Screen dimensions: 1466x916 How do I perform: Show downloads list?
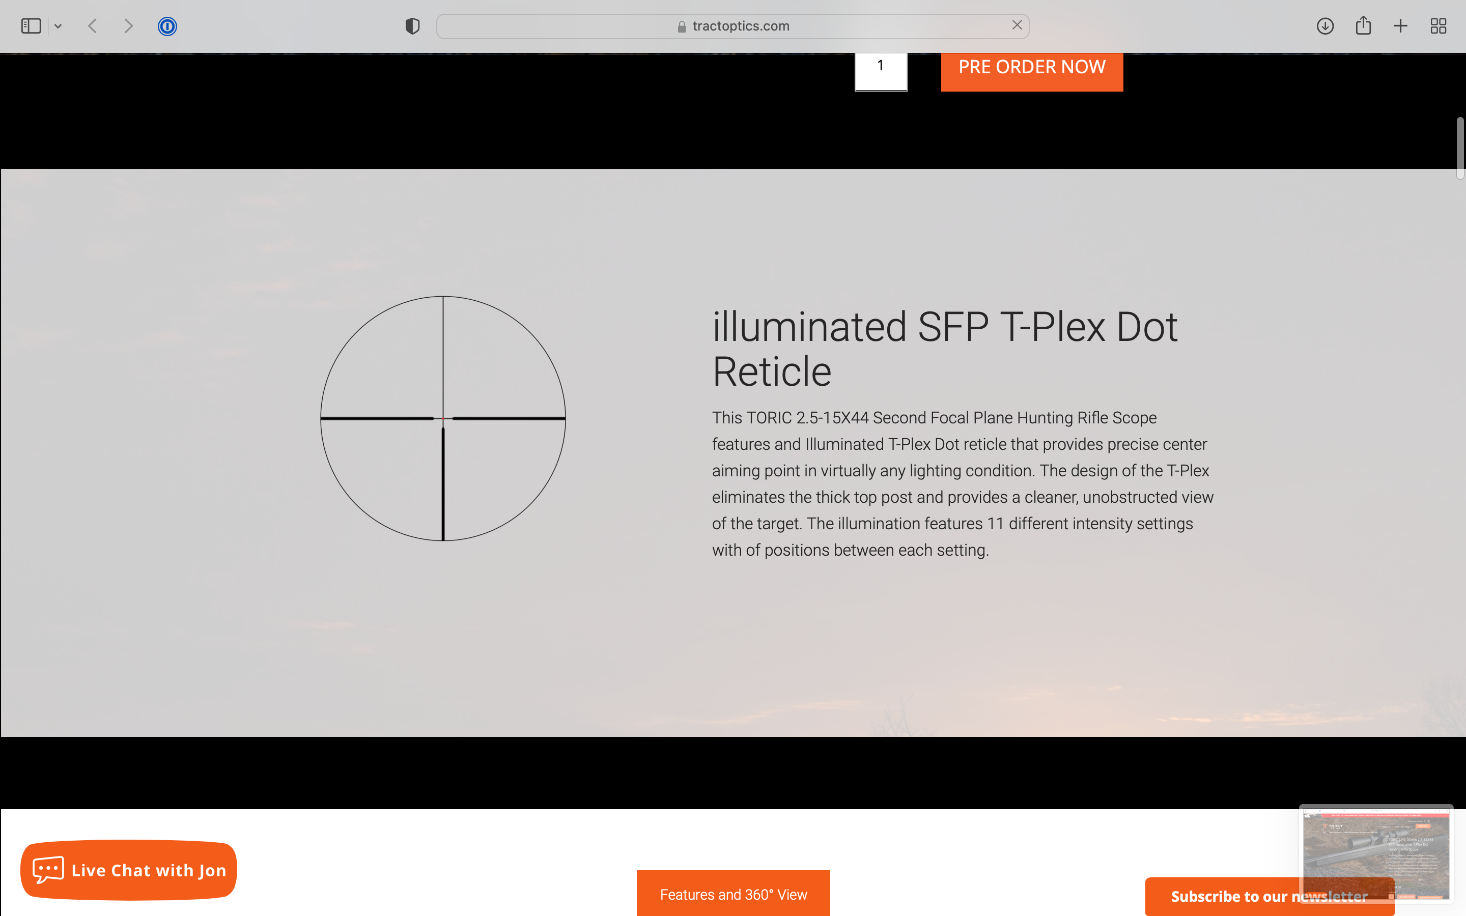click(x=1325, y=26)
